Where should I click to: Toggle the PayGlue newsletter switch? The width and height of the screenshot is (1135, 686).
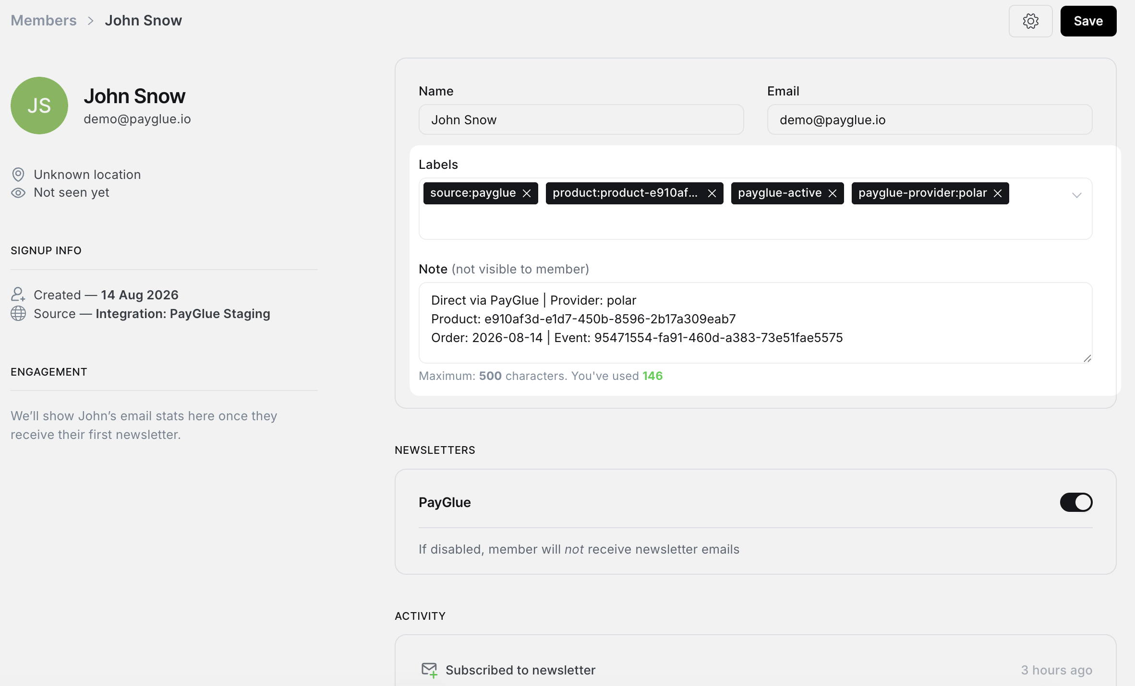point(1076,502)
